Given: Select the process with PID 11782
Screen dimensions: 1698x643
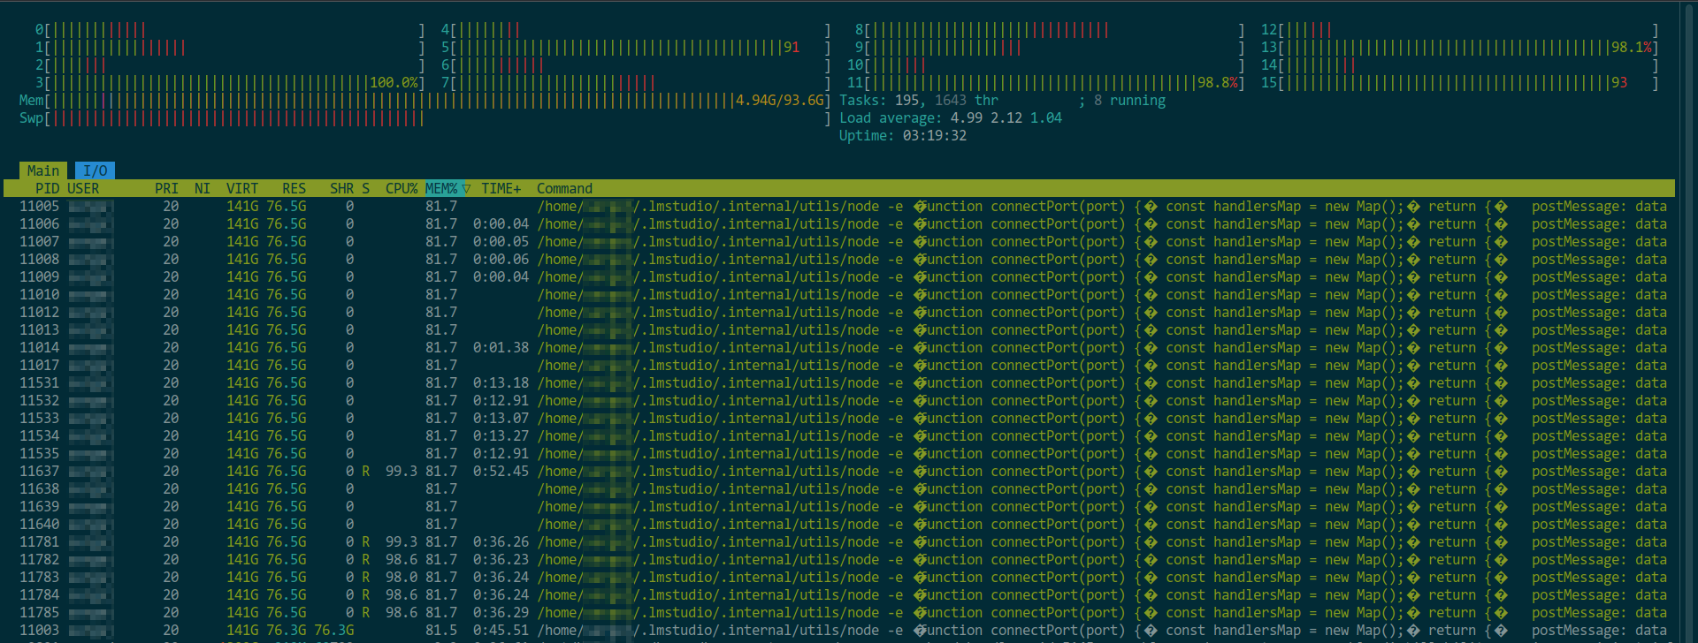Looking at the screenshot, I should point(839,560).
